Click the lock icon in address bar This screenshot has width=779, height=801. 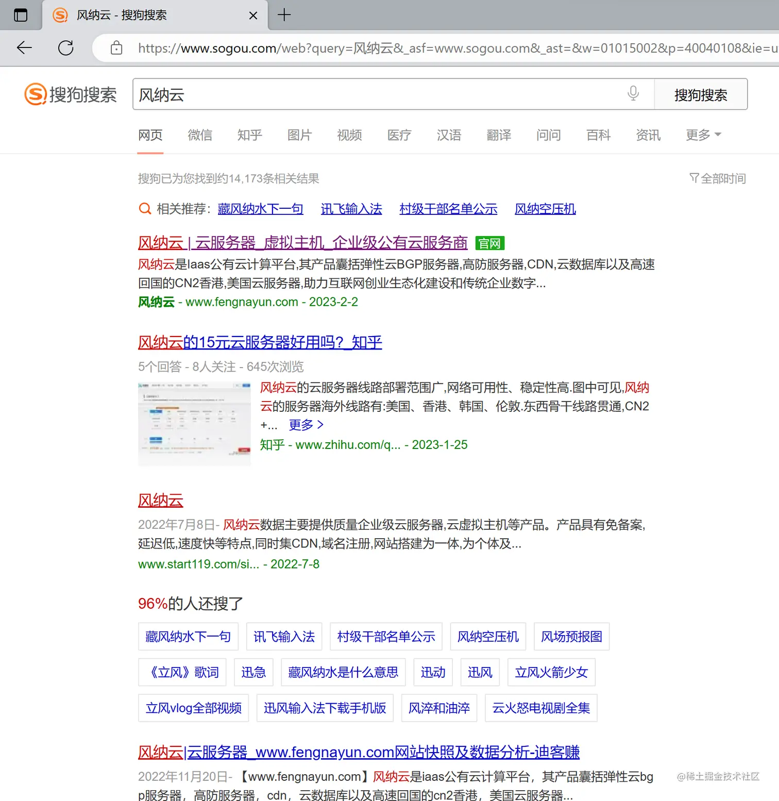116,48
